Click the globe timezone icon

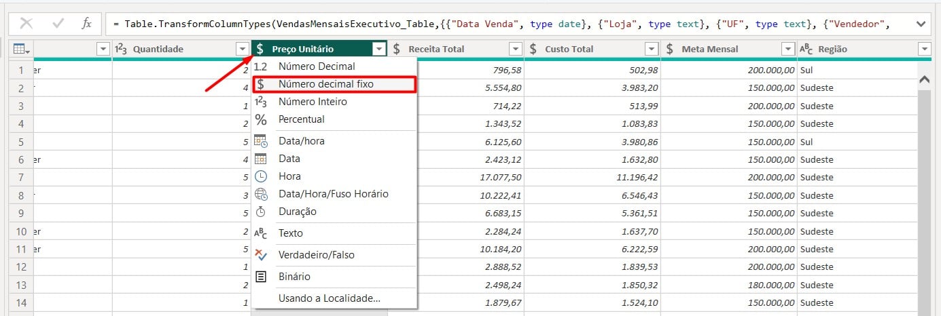coord(261,194)
